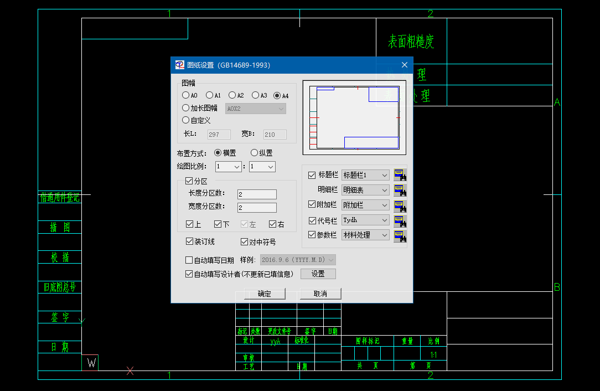Click the W marker box in drawing
600x391 pixels.
tap(90, 363)
